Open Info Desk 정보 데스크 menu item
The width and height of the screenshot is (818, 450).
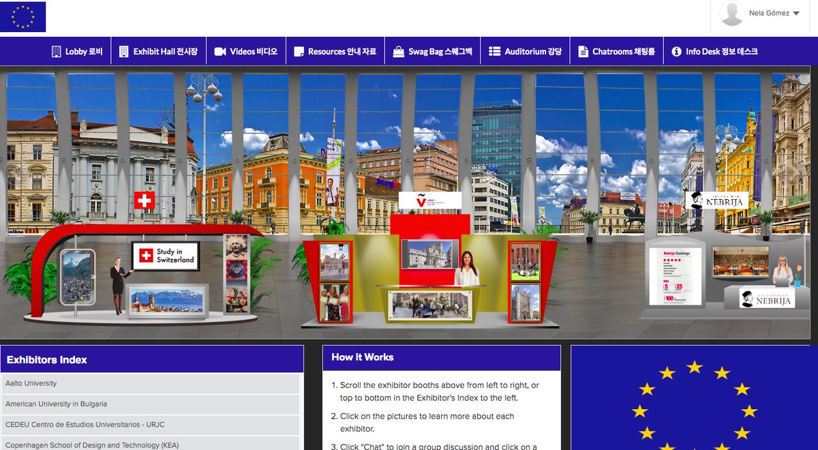[714, 51]
